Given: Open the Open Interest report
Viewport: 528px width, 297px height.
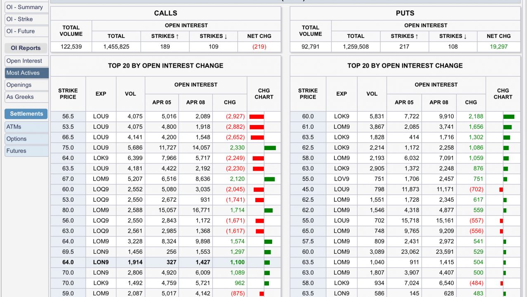Looking at the screenshot, I should point(25,61).
